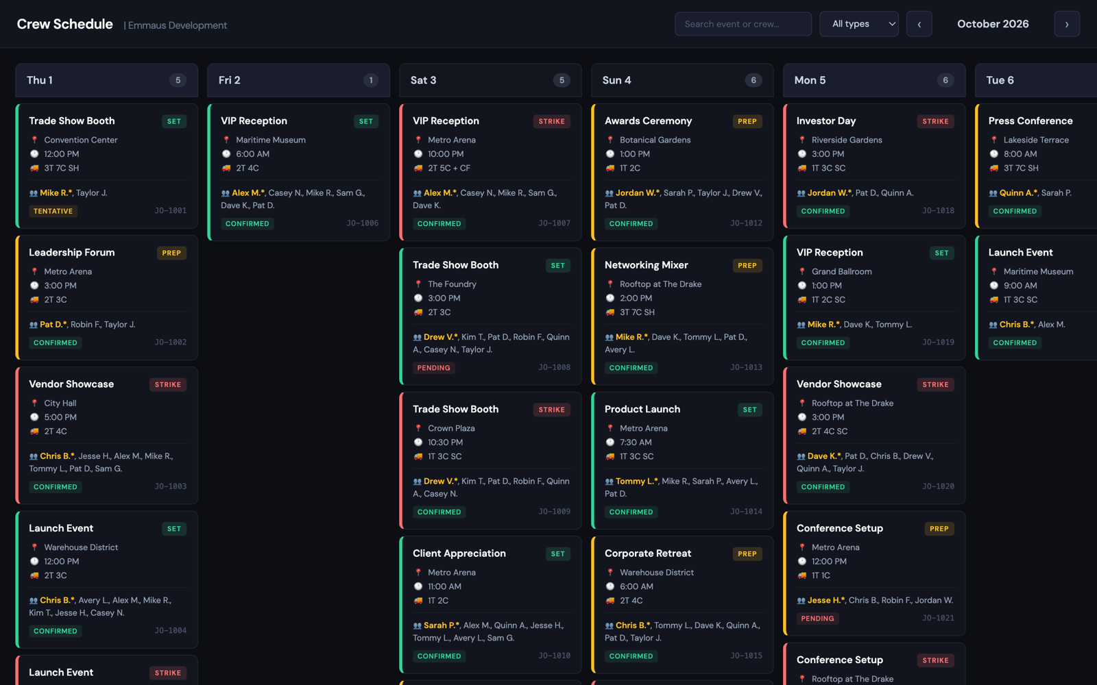This screenshot has width=1097, height=685.
Task: Select the Sat 3 day column header
Action: coord(491,80)
